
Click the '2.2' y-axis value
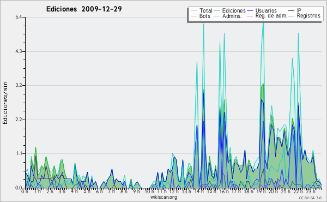point(19,120)
